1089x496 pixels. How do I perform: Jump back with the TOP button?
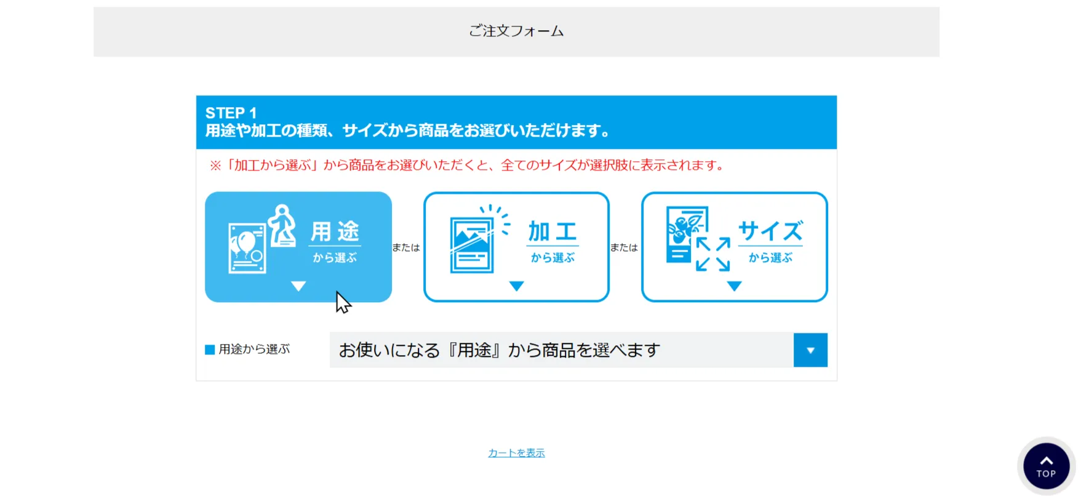[1046, 466]
